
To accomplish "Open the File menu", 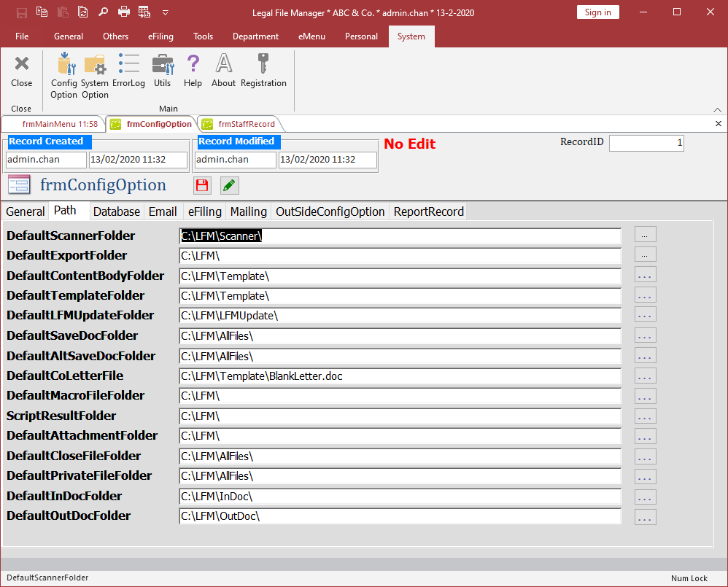I will [x=22, y=36].
